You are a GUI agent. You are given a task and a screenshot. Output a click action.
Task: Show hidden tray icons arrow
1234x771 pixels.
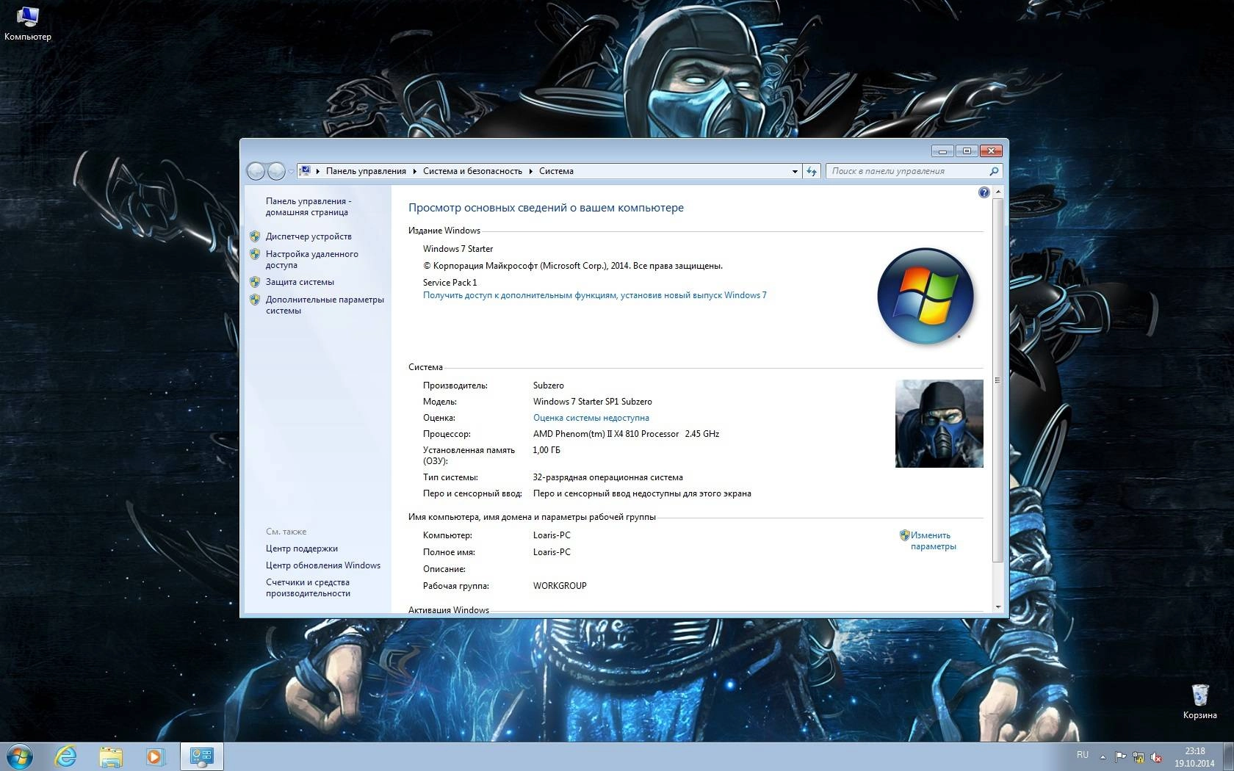coord(1103,756)
